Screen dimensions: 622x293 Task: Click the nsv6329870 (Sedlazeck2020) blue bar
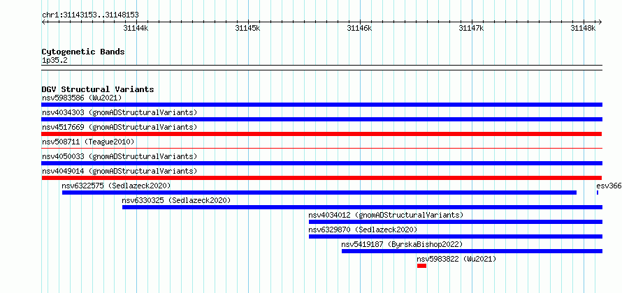[456, 236]
